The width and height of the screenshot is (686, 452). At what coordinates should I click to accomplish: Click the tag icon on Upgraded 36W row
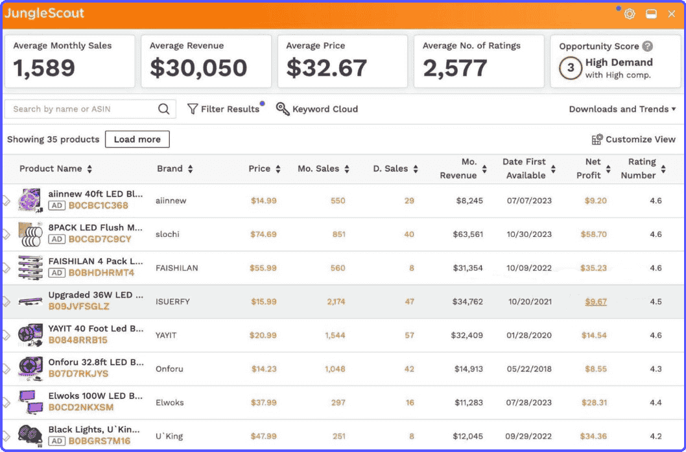pos(6,302)
